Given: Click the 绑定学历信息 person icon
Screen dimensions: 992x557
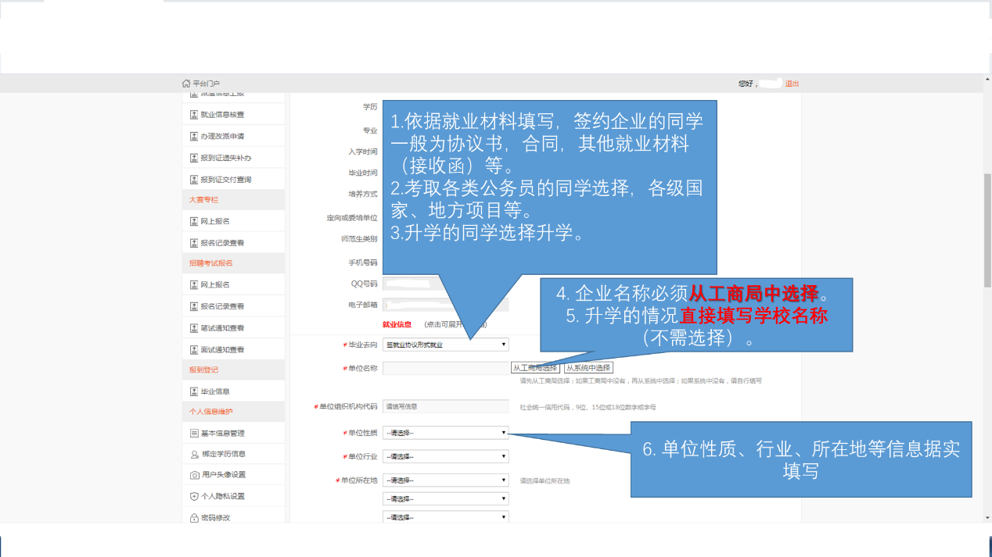Looking at the screenshot, I should pyautogui.click(x=194, y=454).
